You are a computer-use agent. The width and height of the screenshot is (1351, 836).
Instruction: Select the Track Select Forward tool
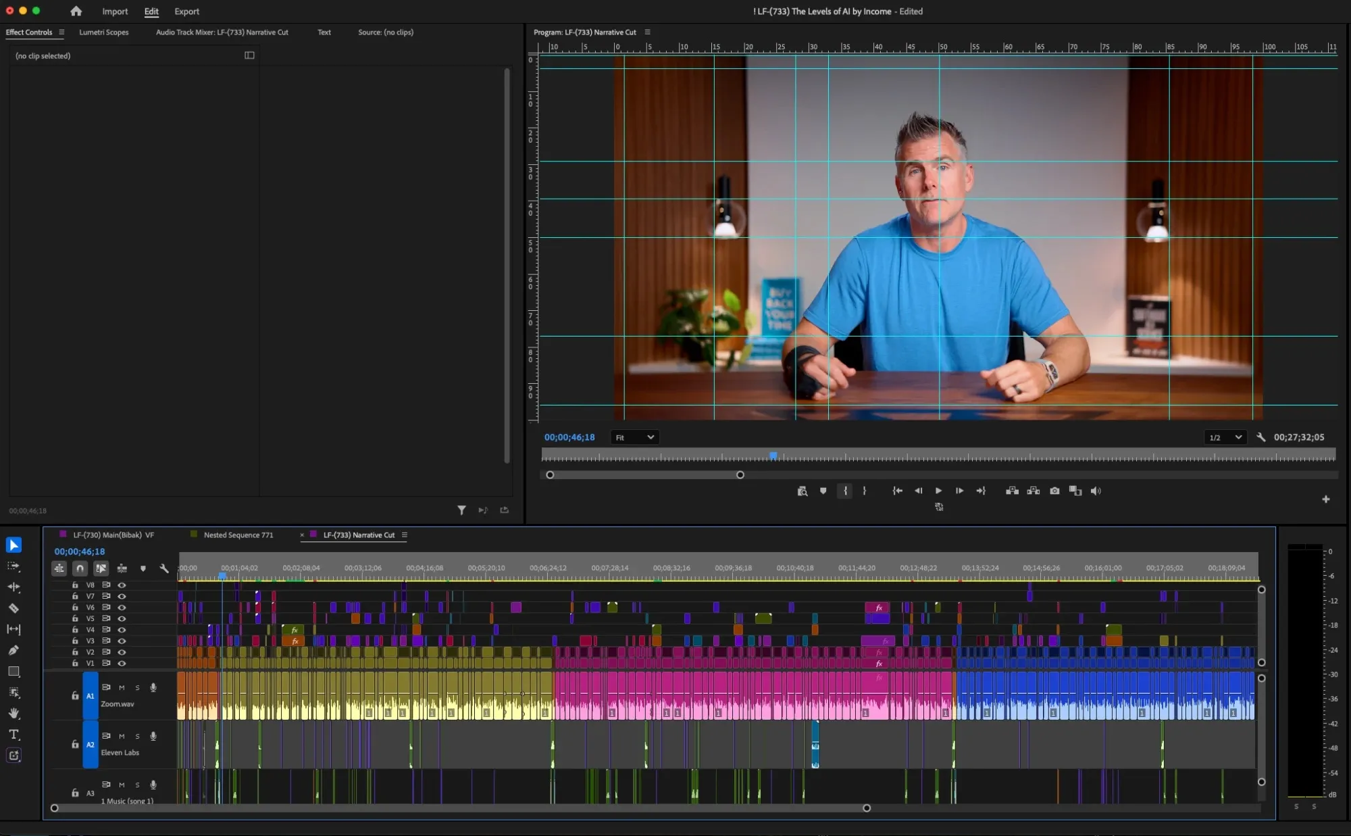[x=14, y=566]
